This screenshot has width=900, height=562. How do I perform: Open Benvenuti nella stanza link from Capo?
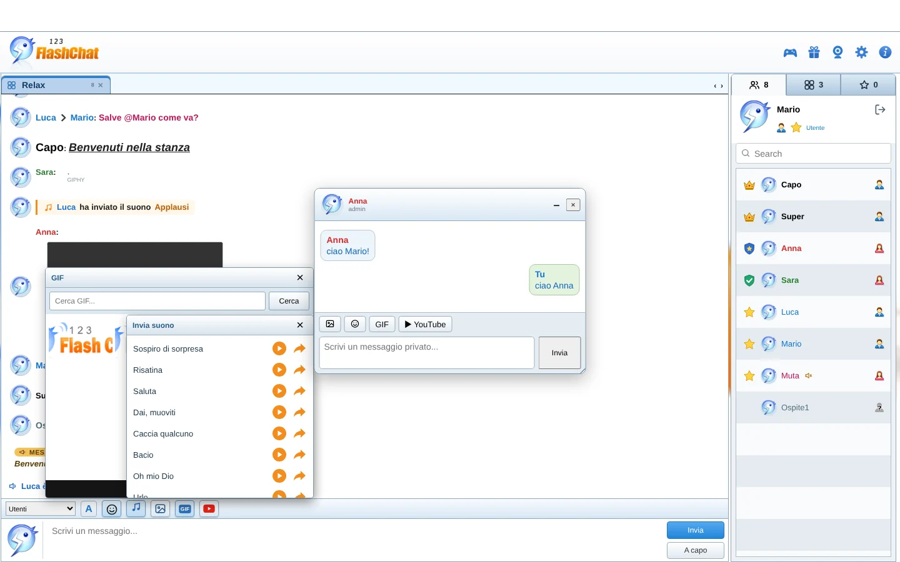(x=129, y=147)
